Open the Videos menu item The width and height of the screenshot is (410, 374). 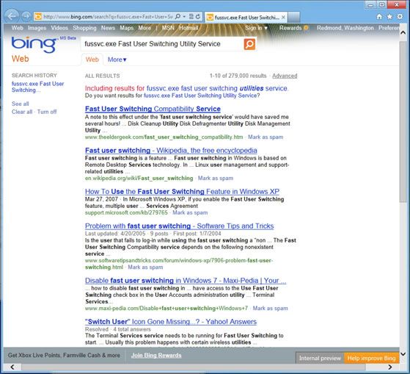(x=59, y=28)
